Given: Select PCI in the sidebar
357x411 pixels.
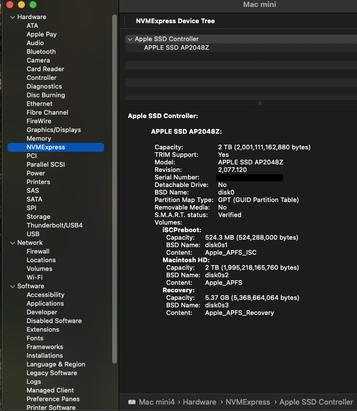Looking at the screenshot, I should pyautogui.click(x=32, y=156).
